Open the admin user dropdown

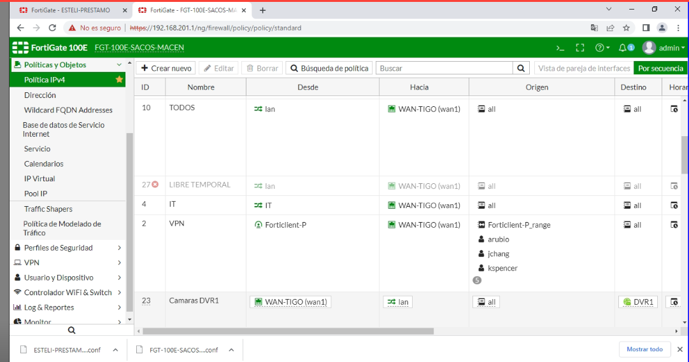point(664,48)
